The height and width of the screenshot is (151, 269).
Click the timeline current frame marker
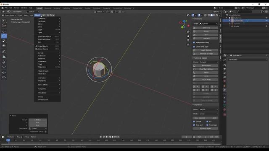[8, 140]
